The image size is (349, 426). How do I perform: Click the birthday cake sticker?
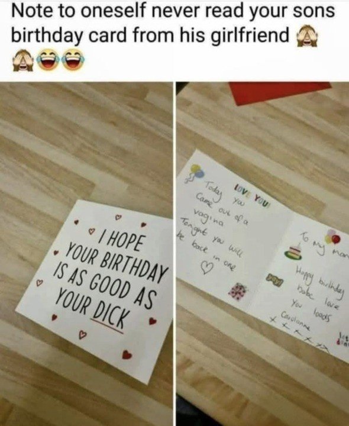pos(295,253)
